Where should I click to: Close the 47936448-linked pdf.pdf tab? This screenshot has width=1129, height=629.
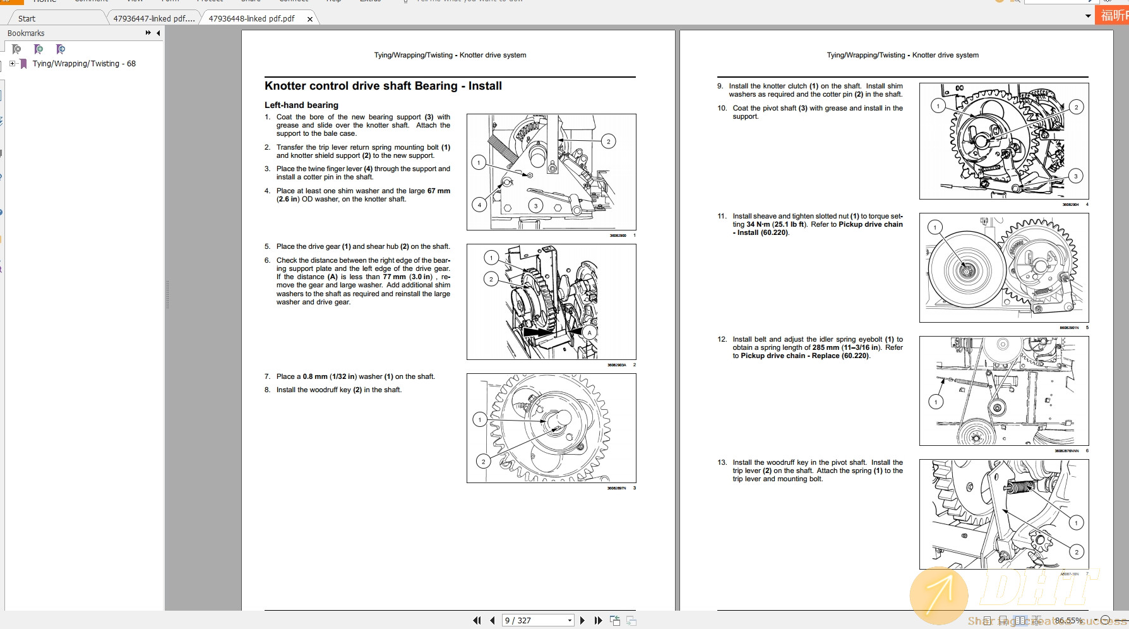[309, 19]
